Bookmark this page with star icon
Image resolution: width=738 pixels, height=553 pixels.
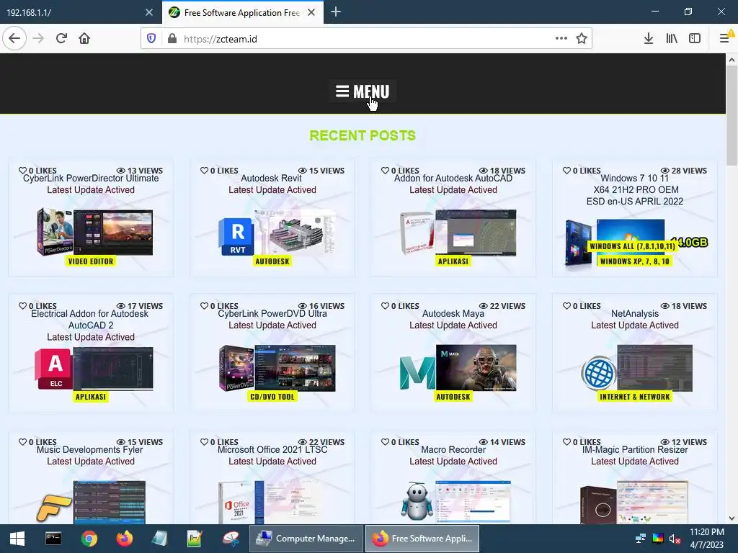pyautogui.click(x=582, y=39)
